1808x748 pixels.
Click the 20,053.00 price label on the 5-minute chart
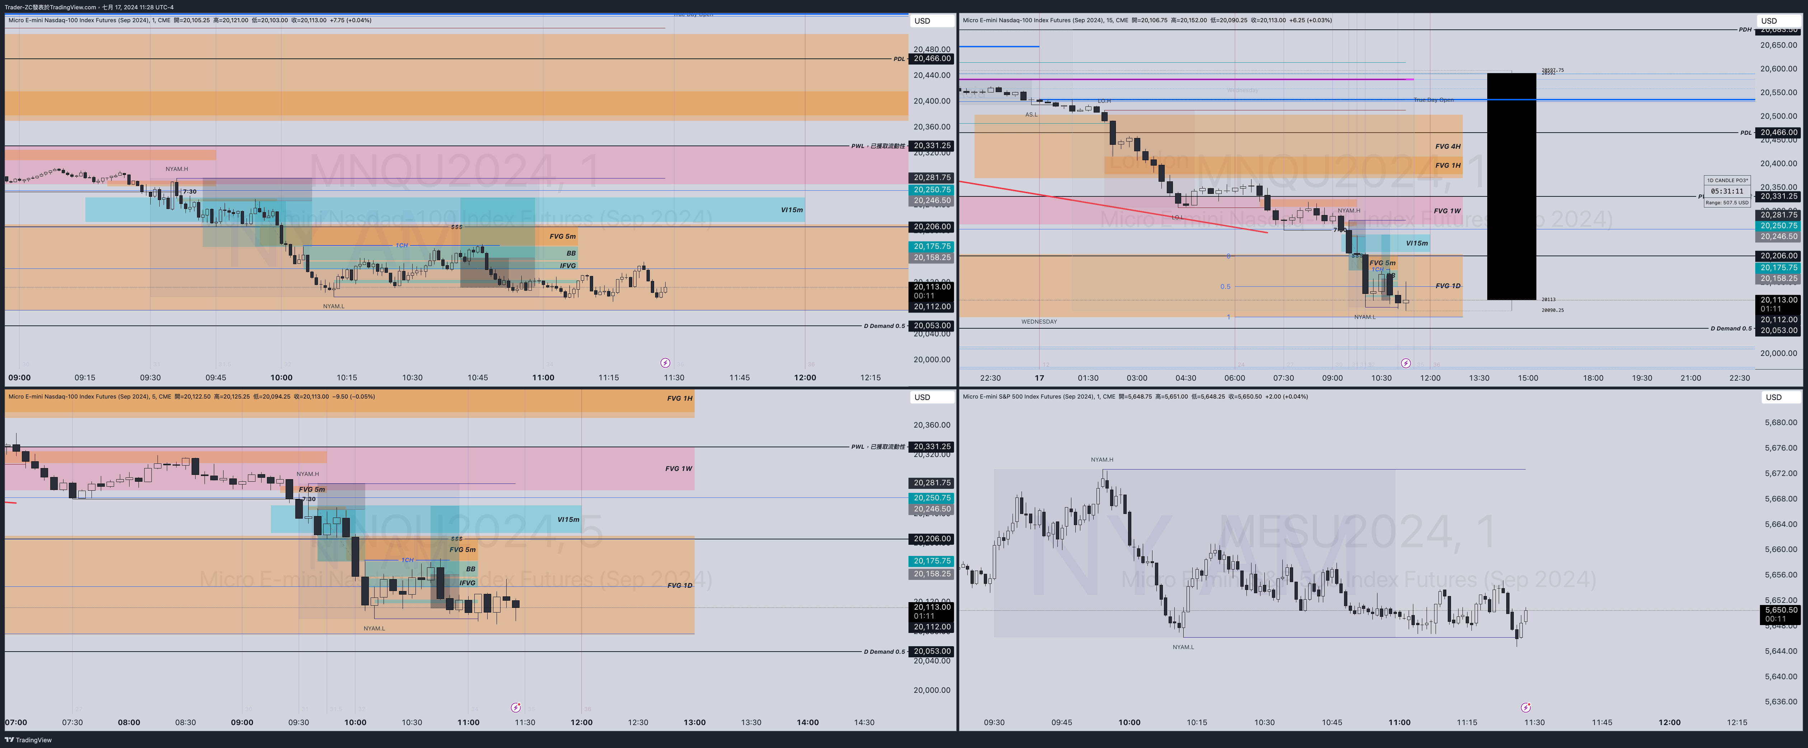(x=932, y=652)
